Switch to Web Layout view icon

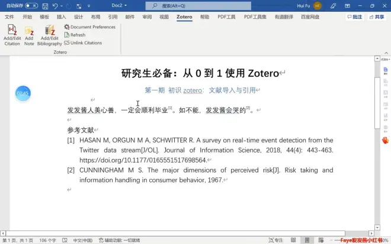[x=321, y=240]
